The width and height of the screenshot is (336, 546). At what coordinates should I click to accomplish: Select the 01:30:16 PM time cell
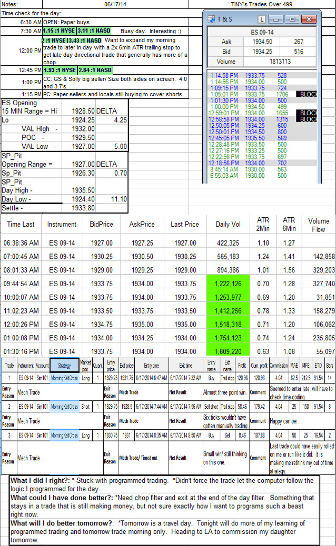21,351
